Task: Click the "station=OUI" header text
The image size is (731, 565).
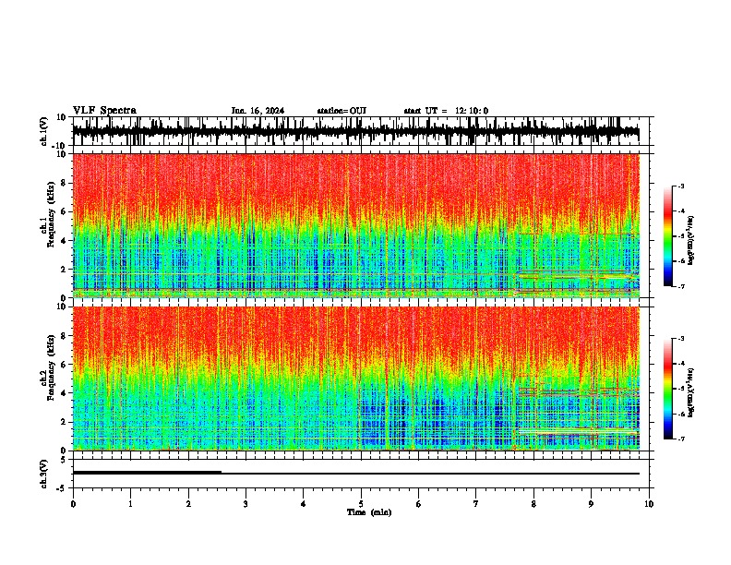Action: (342, 111)
